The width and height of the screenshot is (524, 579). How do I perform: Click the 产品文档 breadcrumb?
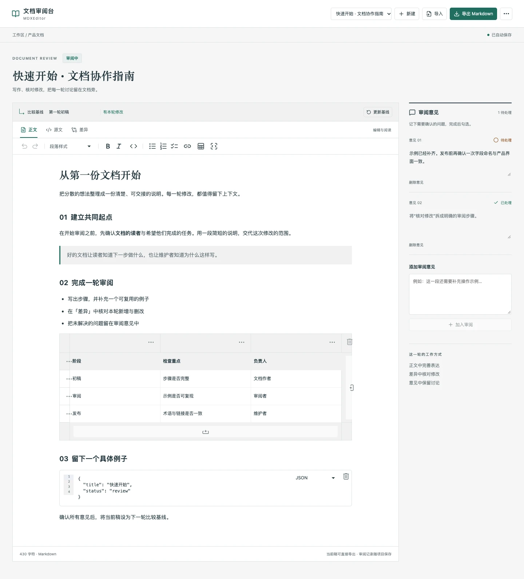click(36, 35)
